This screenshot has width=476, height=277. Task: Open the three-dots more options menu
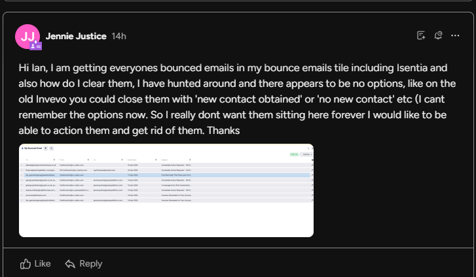tap(455, 36)
